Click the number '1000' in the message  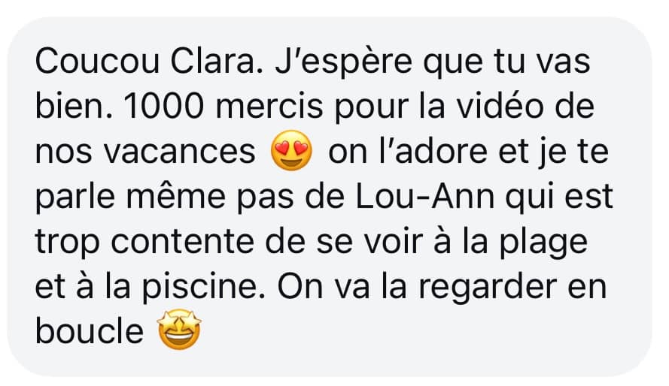pyautogui.click(x=163, y=107)
